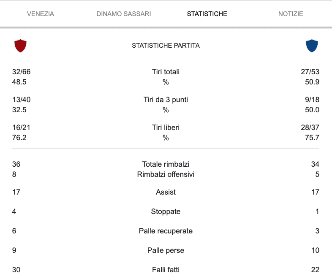Click Venezia's 32/66 total shots value
The image size is (332, 279).
point(22,72)
